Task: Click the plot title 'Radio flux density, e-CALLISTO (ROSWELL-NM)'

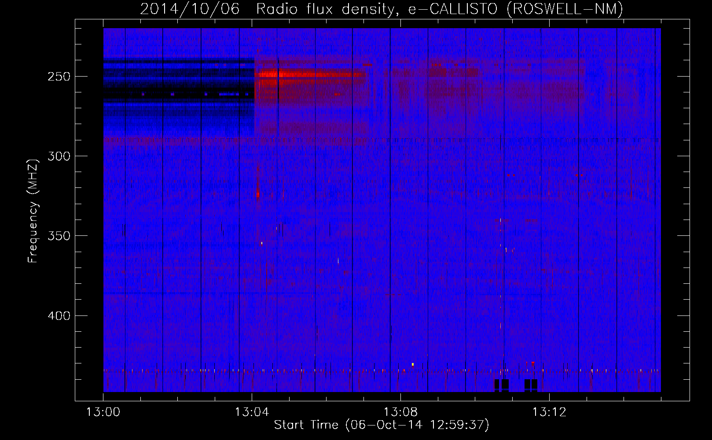Action: tap(440, 9)
